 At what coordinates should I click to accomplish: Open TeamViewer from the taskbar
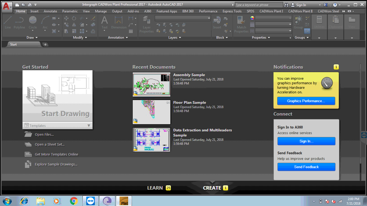tap(91, 201)
